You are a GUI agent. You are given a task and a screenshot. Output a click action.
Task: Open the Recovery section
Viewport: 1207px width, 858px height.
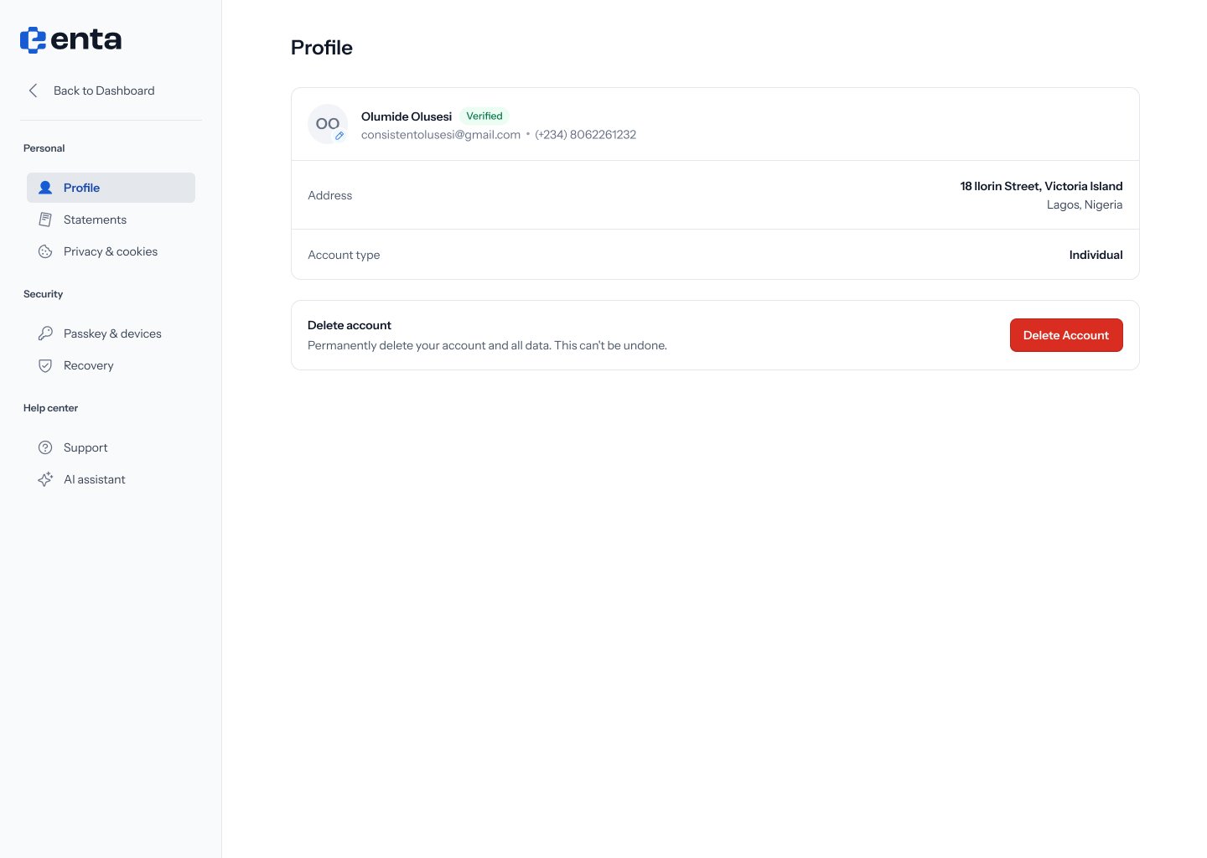click(x=111, y=365)
